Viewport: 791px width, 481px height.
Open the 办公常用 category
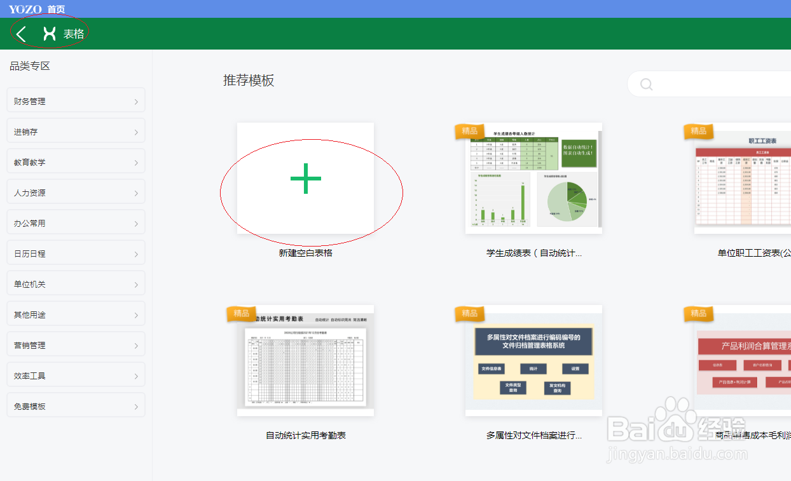pos(76,223)
